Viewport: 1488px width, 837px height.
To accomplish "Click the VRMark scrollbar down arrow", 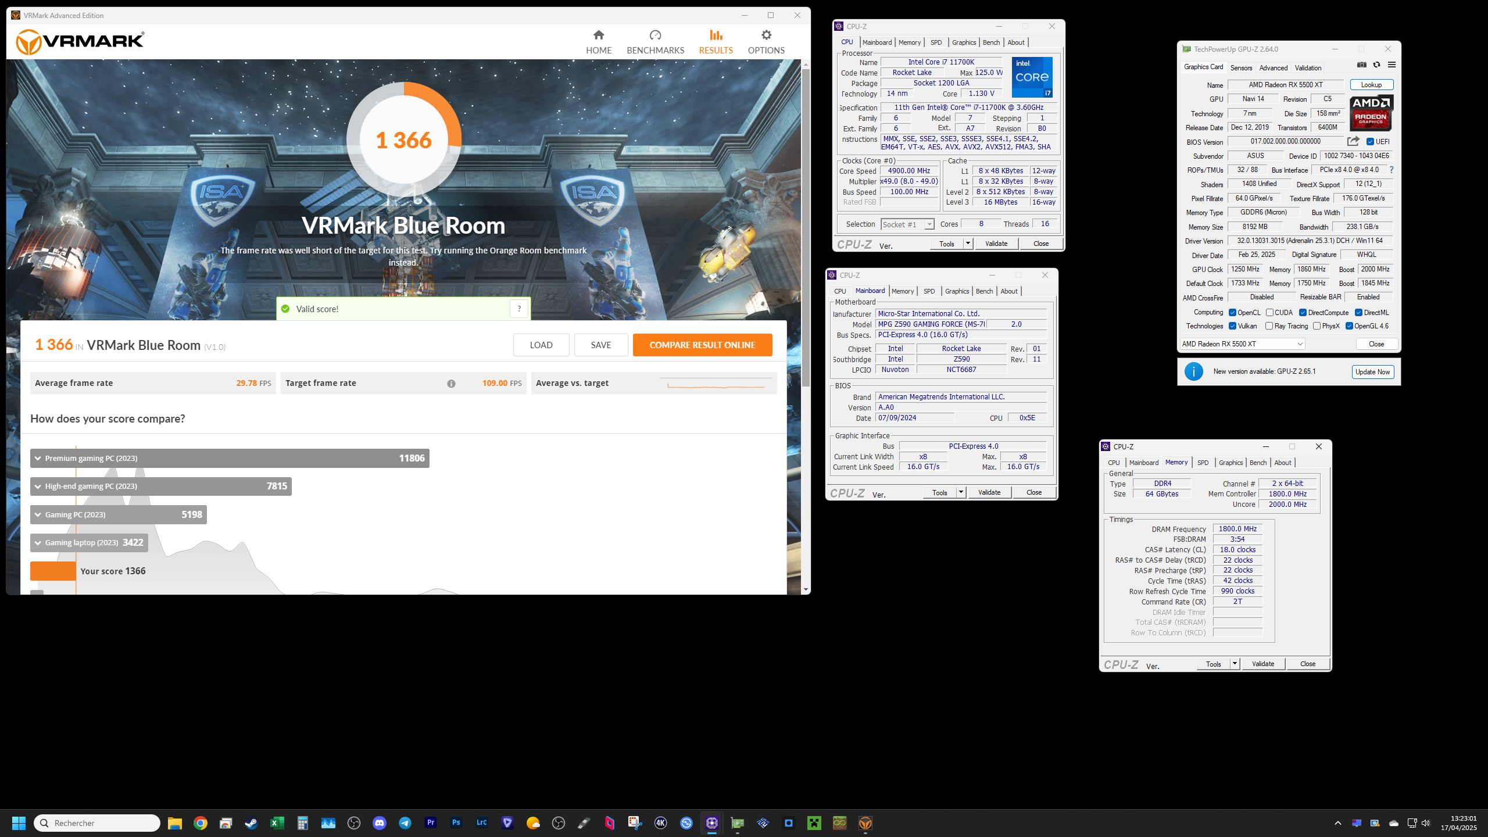I will 806,589.
